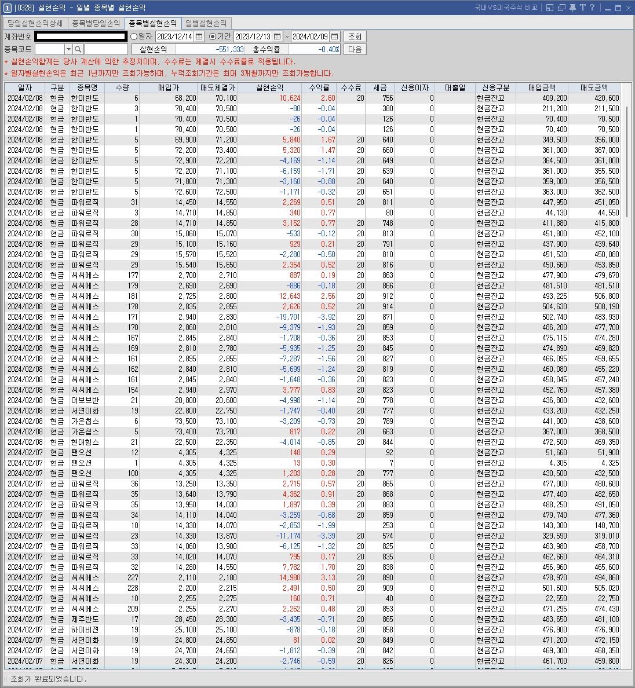Viewport: 635px width, 688px height.
Task: Click the 매입금액 column header
Action: (542, 88)
